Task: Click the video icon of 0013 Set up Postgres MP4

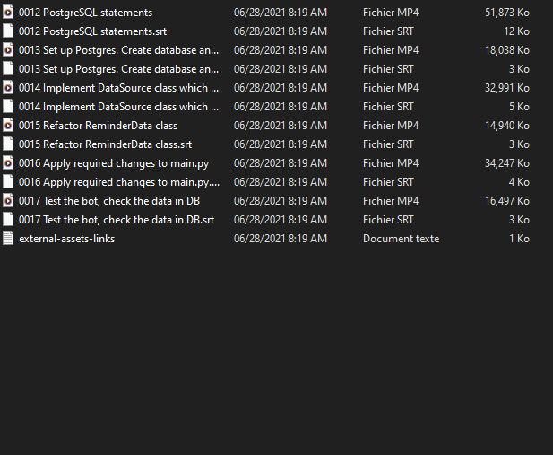Action: coord(8,50)
